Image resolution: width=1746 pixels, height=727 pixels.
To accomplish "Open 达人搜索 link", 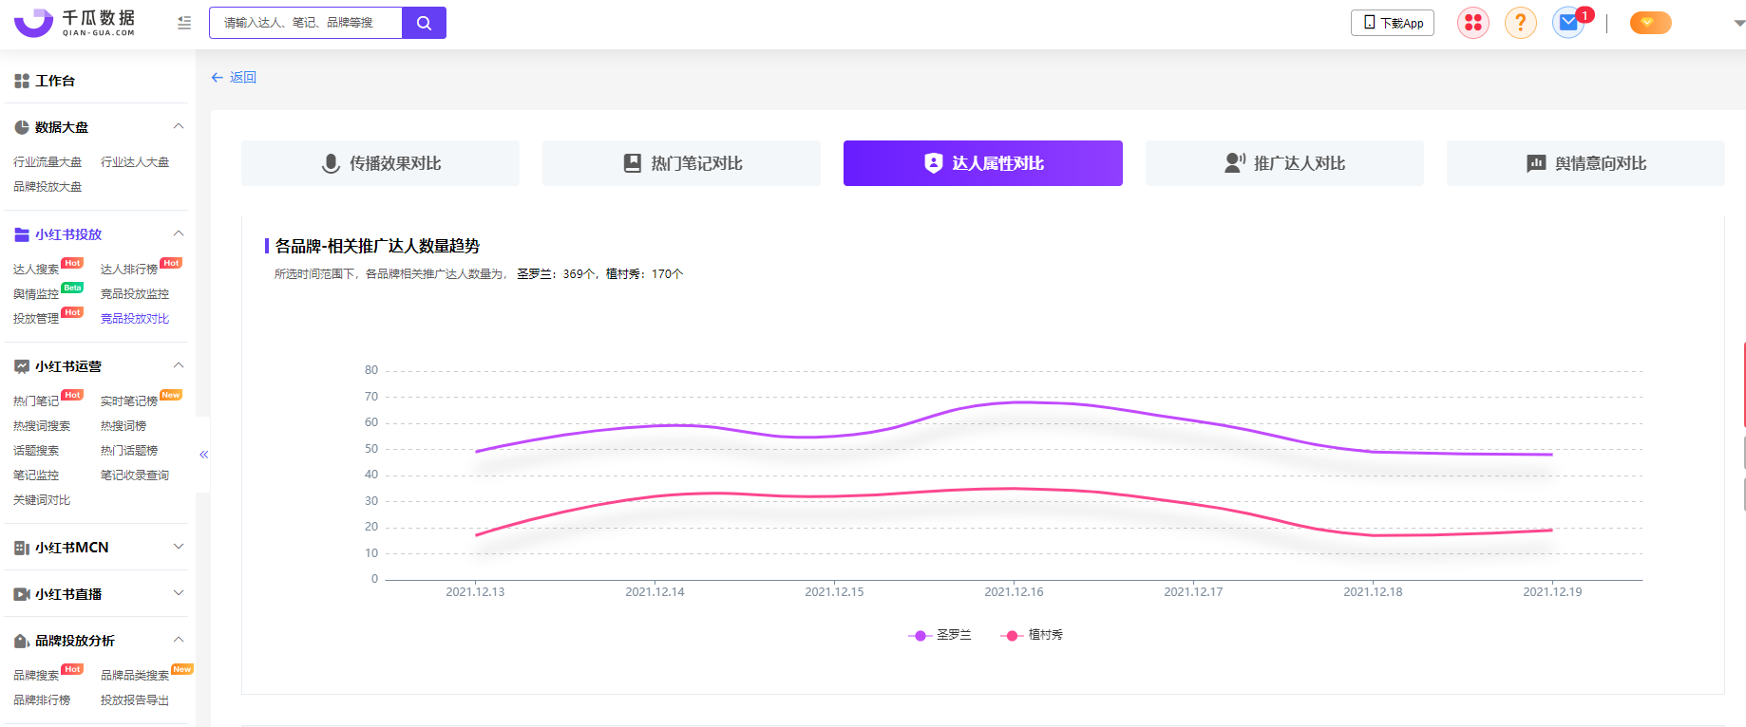I will [x=36, y=270].
